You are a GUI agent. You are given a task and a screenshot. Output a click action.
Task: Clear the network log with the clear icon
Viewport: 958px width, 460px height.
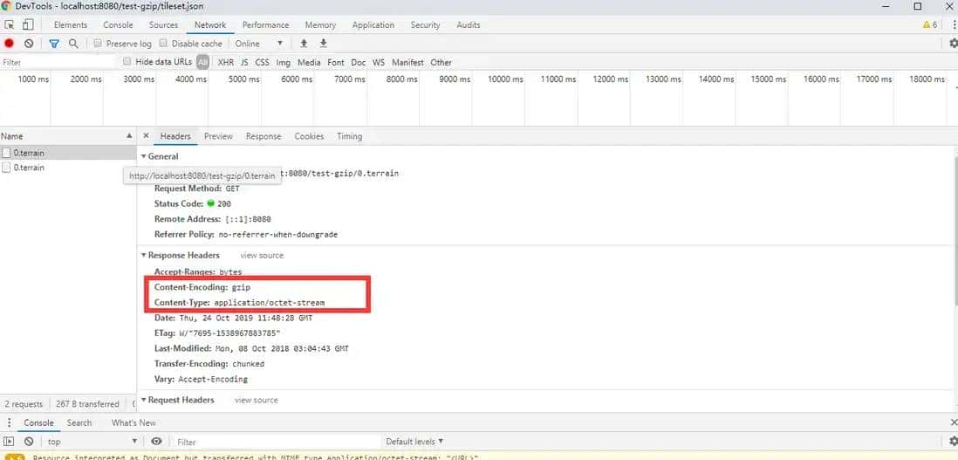29,44
